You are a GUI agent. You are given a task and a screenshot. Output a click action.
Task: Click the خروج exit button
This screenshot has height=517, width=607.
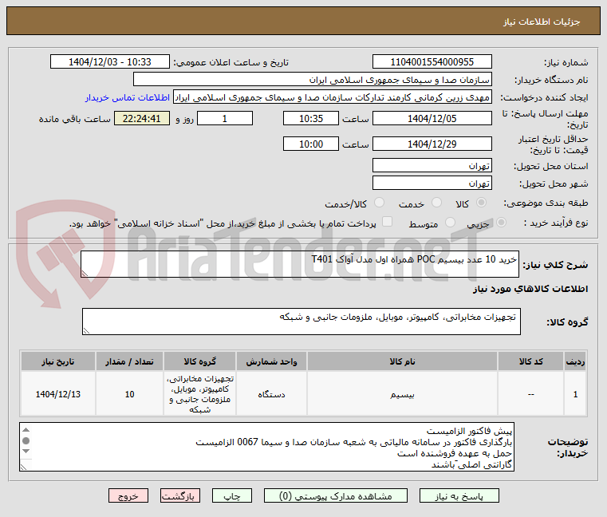click(128, 495)
